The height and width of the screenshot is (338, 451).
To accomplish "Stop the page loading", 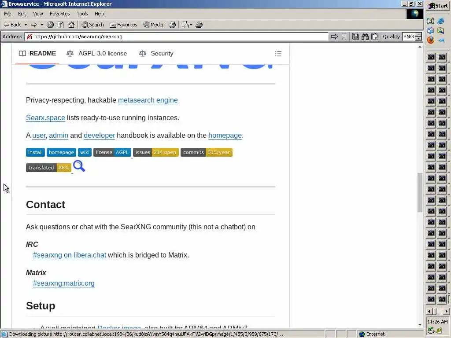I will [x=50, y=25].
